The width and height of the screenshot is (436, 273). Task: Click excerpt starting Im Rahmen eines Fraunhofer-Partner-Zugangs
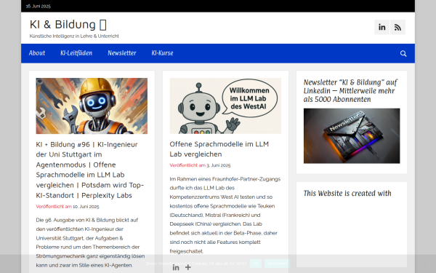point(225,215)
